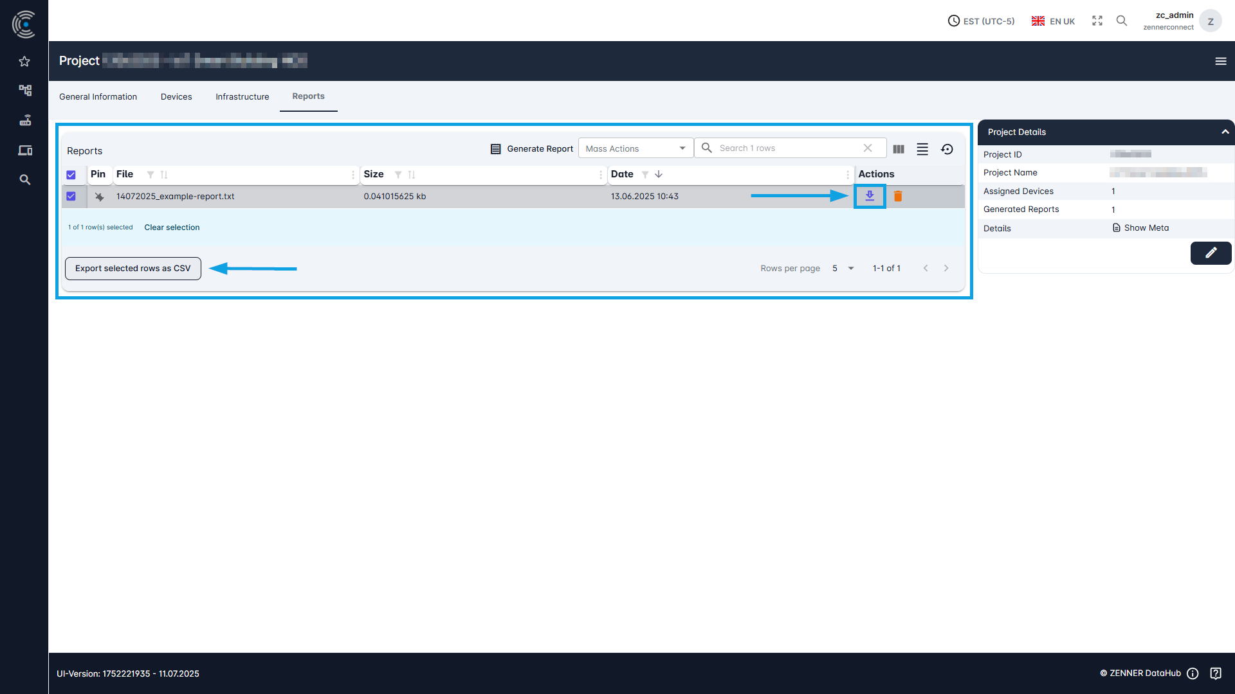Type in the Search 1 rows field
This screenshot has height=694, width=1235.
click(785, 148)
